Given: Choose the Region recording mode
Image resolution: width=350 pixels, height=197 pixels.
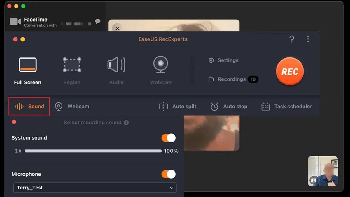Looking at the screenshot, I should 72,71.
